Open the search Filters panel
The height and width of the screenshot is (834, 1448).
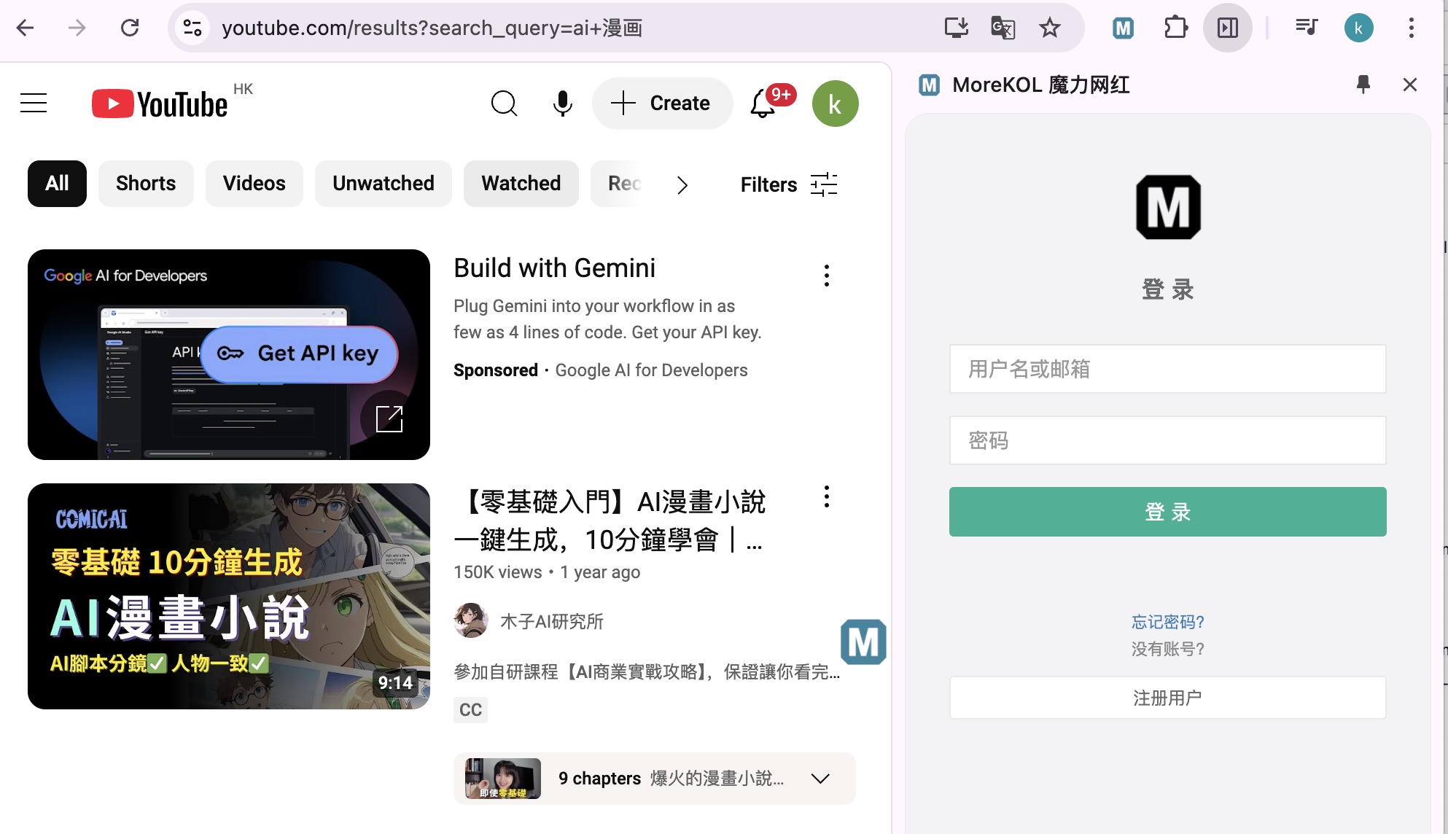tap(789, 184)
